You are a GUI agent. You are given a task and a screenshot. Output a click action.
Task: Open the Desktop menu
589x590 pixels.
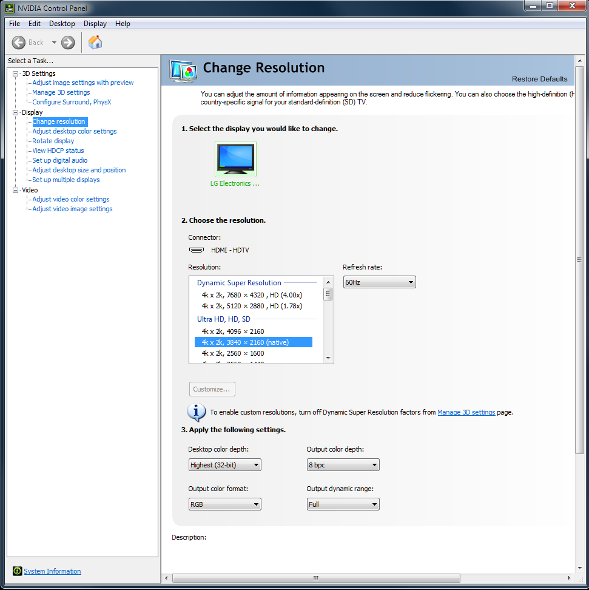[x=62, y=24]
